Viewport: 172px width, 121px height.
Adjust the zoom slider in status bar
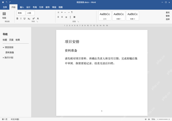click(163, 119)
